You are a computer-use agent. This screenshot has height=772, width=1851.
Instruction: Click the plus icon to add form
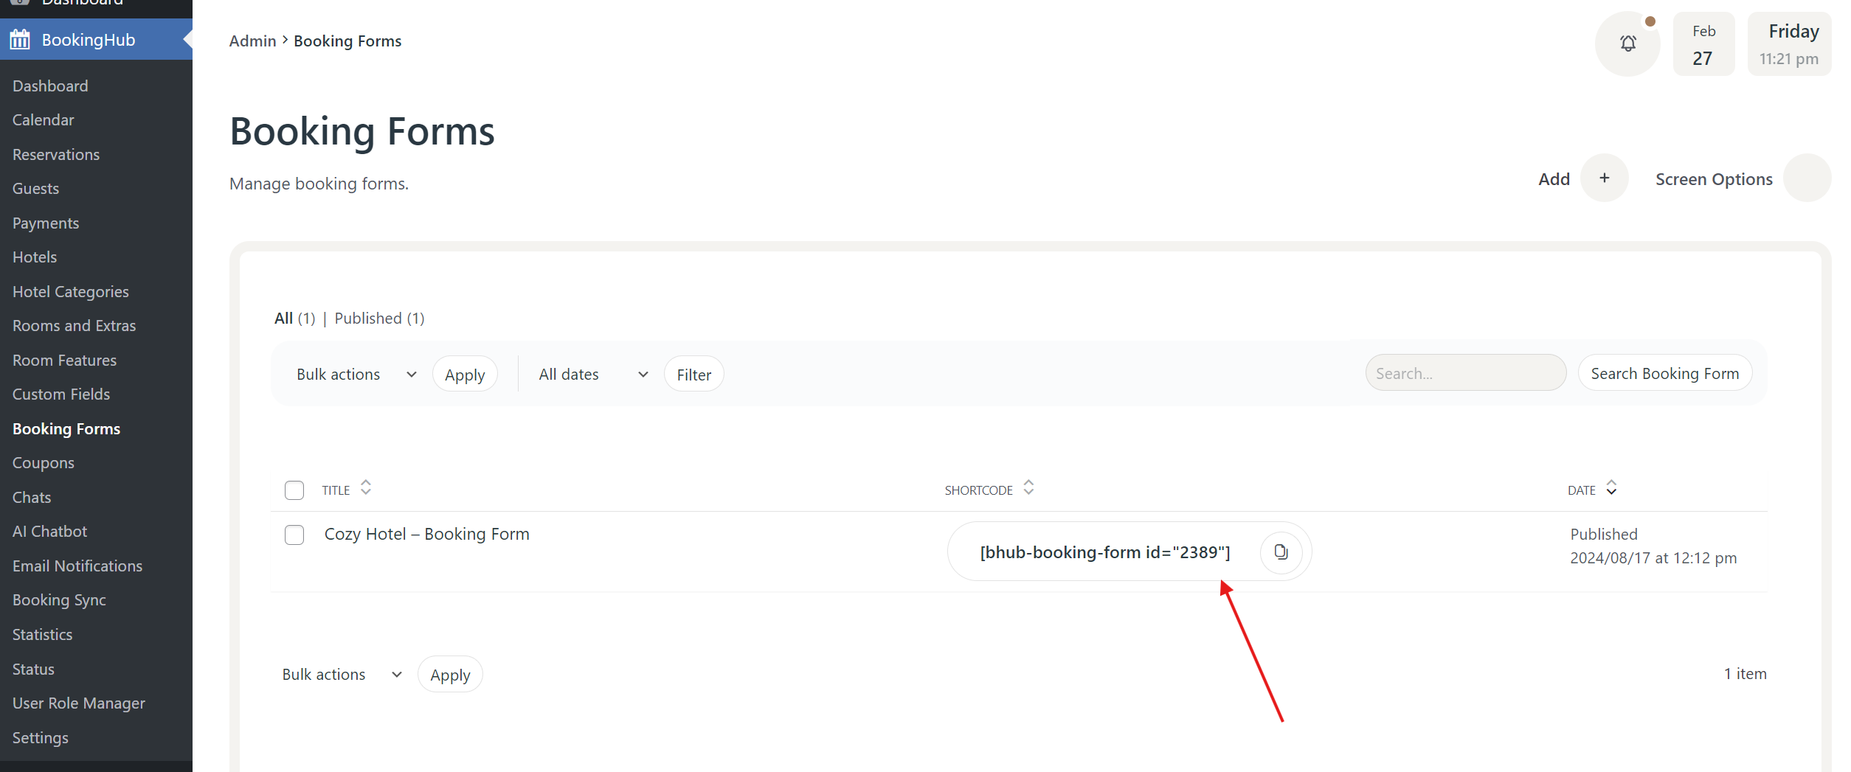coord(1604,178)
